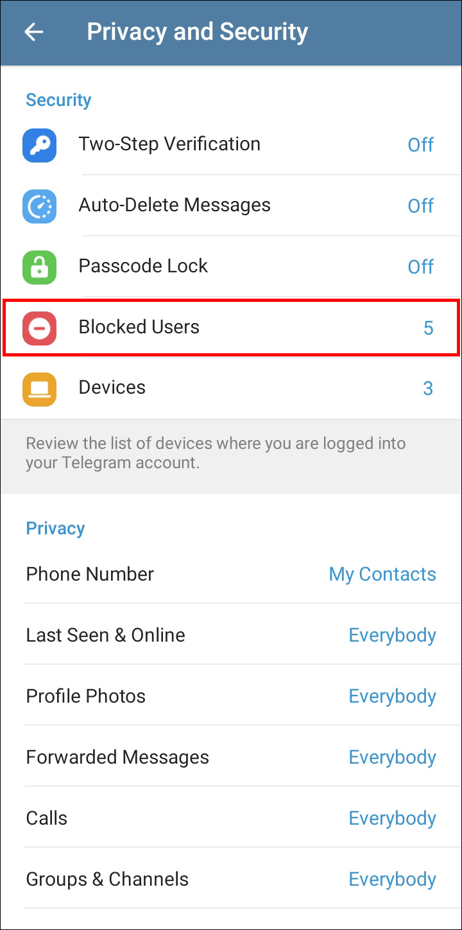Change Profile Photos Everybody setting
Screen dimensions: 462x930
pyautogui.click(x=392, y=696)
